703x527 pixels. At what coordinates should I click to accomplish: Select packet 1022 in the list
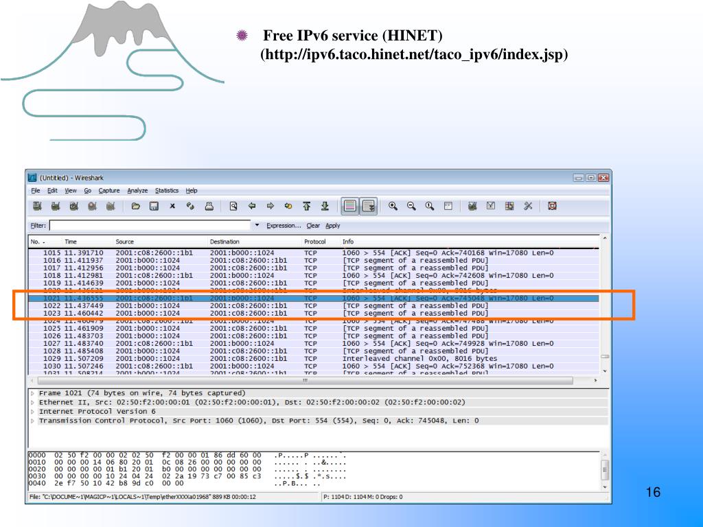pyautogui.click(x=314, y=305)
